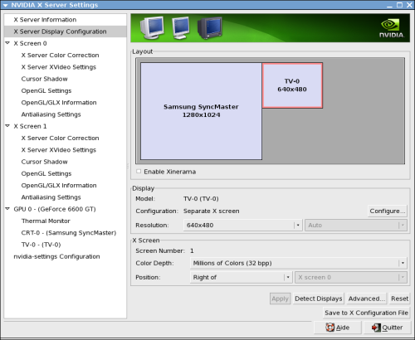The height and width of the screenshot is (340, 415).
Task: Open Cursor Shadow under X Screen 1
Action: [x=44, y=162]
